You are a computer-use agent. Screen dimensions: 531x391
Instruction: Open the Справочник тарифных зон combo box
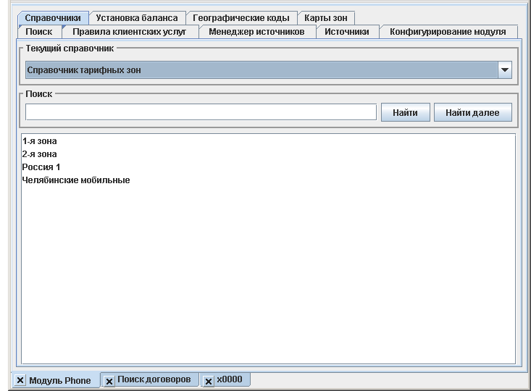click(x=261, y=70)
